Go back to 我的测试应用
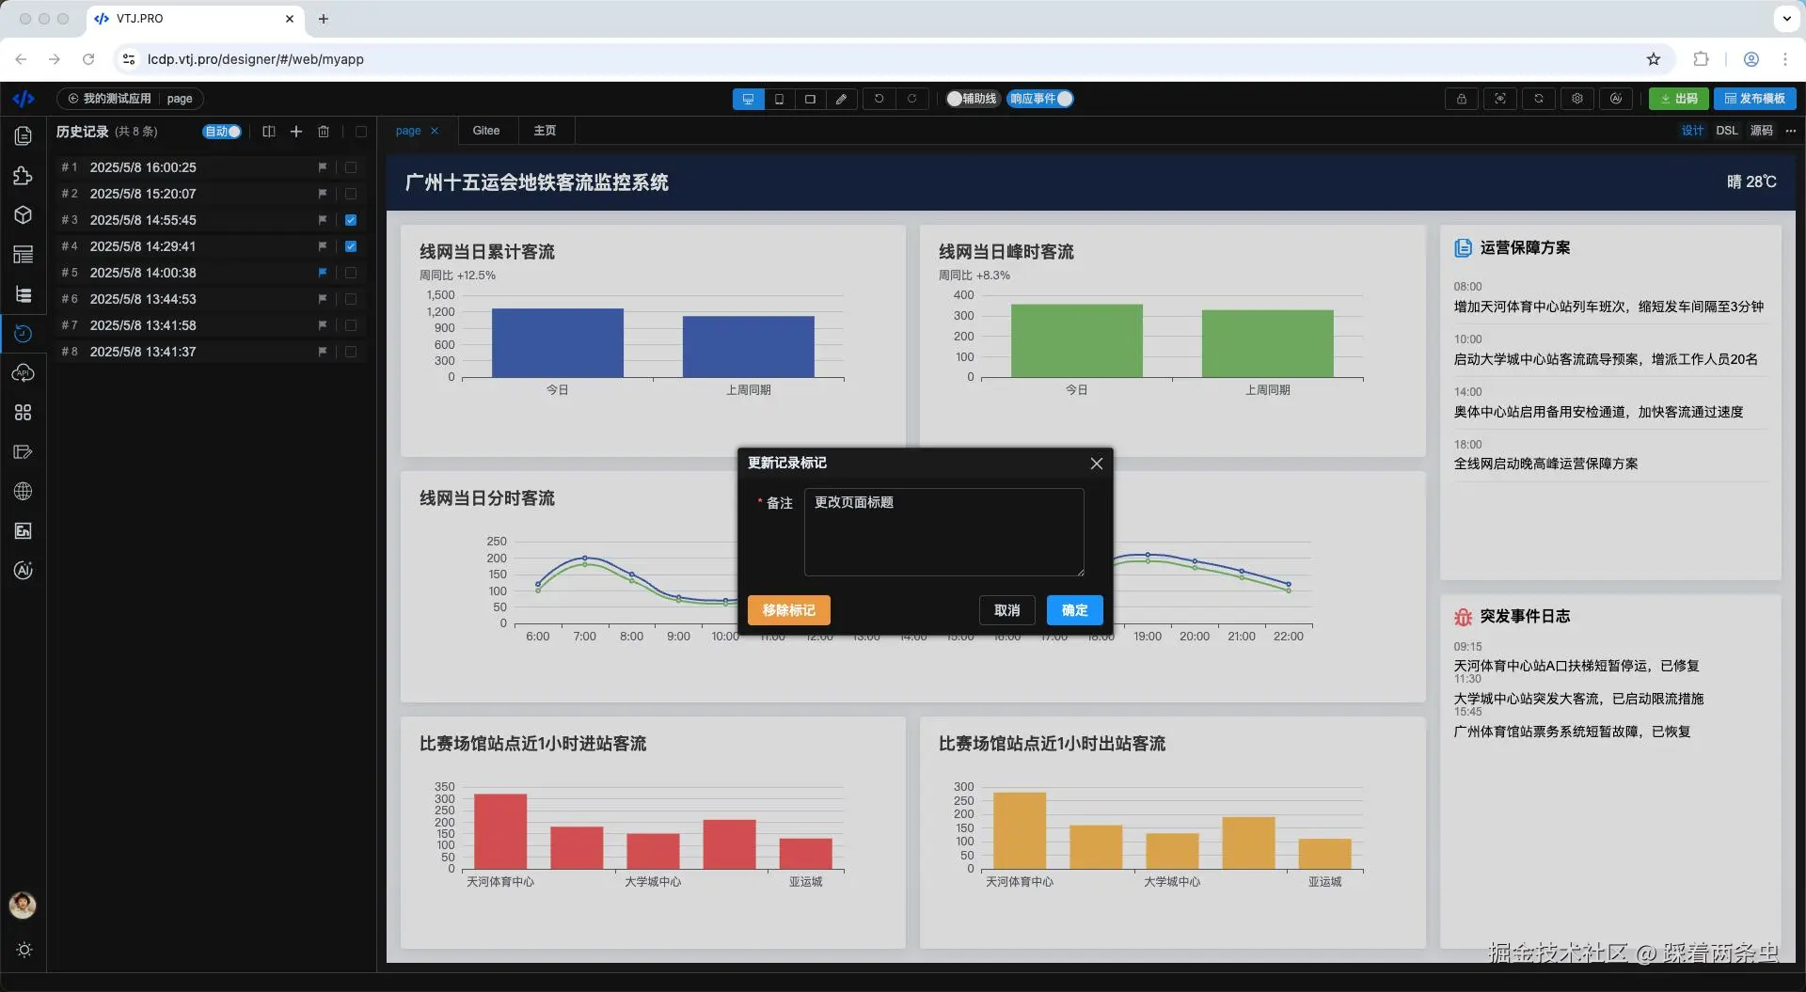Image resolution: width=1806 pixels, height=992 pixels. coord(109,99)
